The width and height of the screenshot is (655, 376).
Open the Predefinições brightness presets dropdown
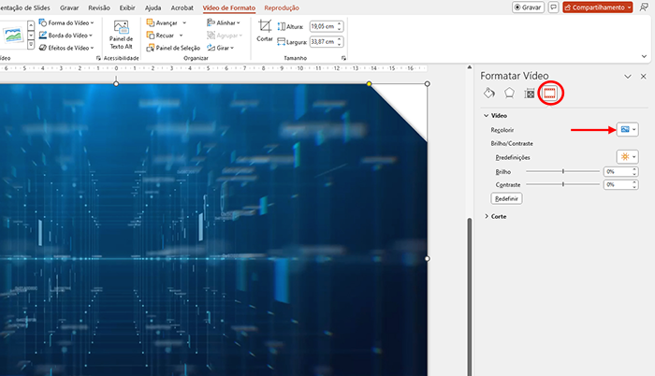click(627, 157)
